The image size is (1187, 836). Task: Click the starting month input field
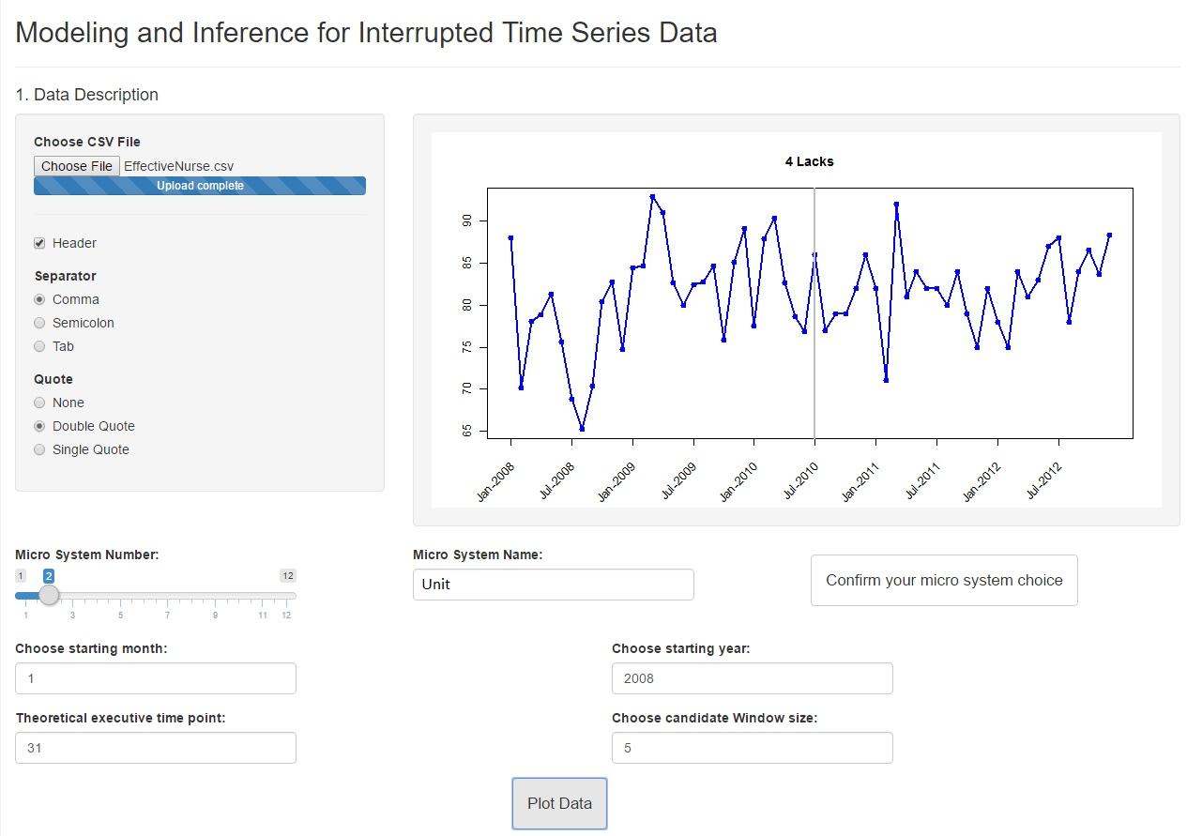point(156,678)
